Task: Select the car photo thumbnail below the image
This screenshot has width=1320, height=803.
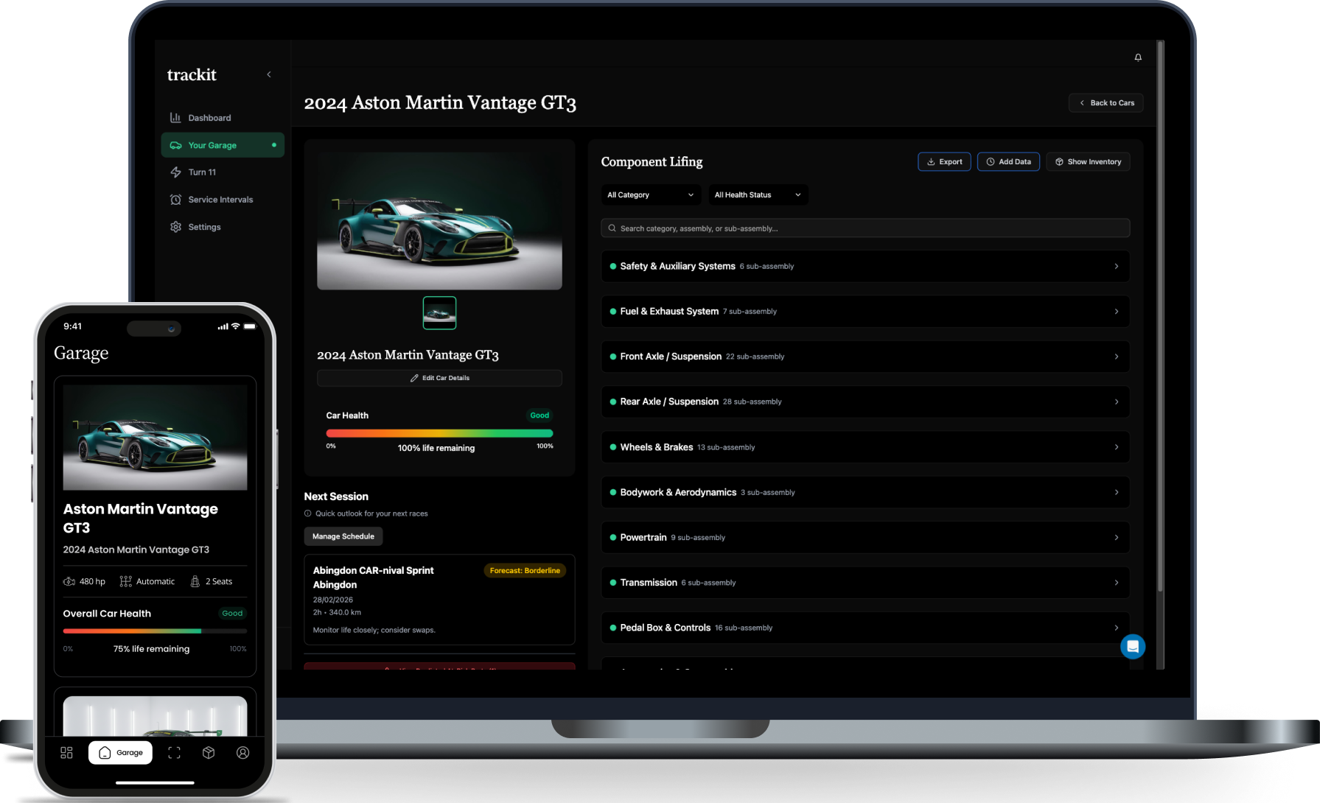Action: (439, 312)
